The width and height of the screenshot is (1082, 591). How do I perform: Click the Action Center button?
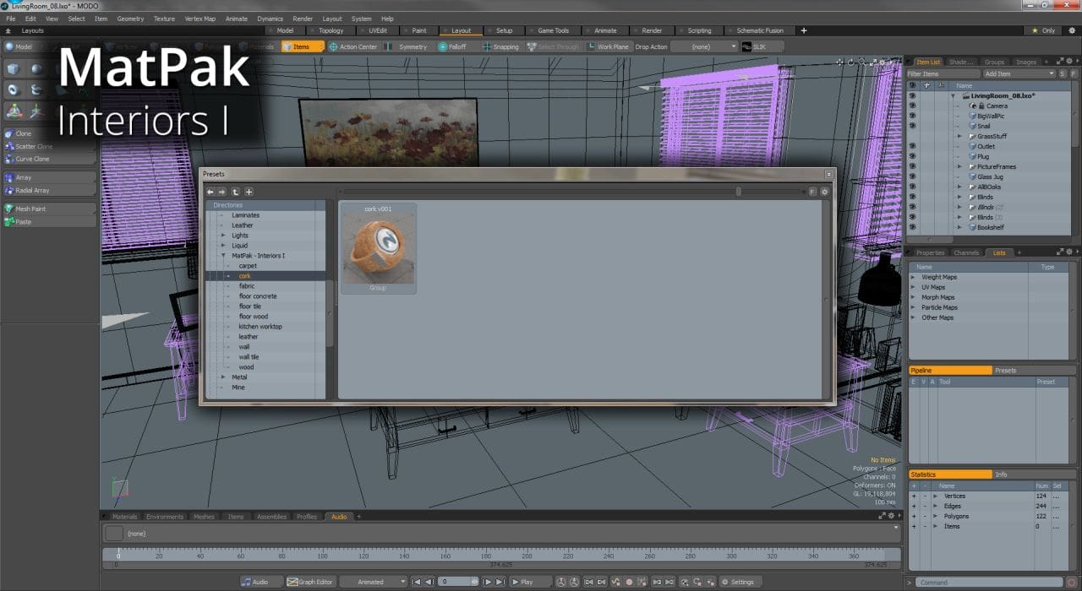tap(353, 46)
